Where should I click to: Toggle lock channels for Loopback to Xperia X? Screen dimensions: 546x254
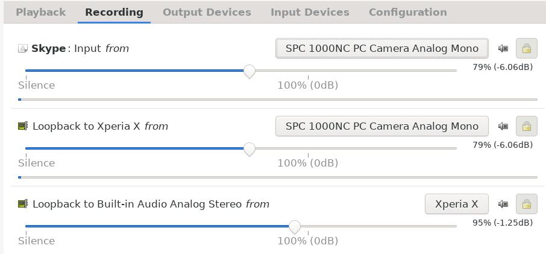[527, 126]
